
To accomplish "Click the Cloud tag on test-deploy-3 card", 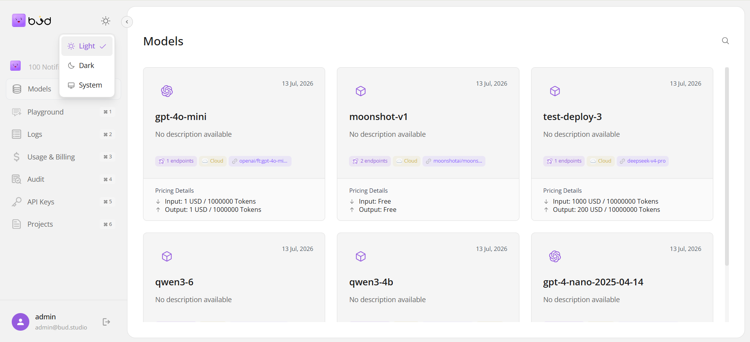I will 601,161.
